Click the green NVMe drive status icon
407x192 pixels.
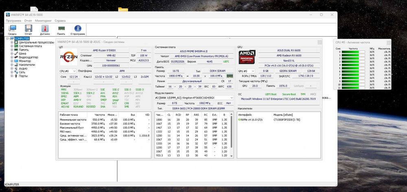click(239, 120)
